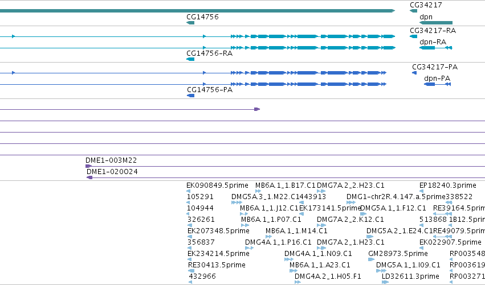Select the MB6A.1_1.A23.C1 EST label
This screenshot has height=285, width=485.
(x=320, y=265)
